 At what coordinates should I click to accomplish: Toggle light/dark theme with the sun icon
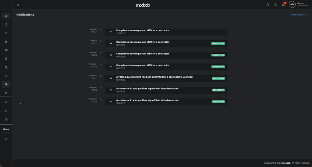click(x=276, y=5)
